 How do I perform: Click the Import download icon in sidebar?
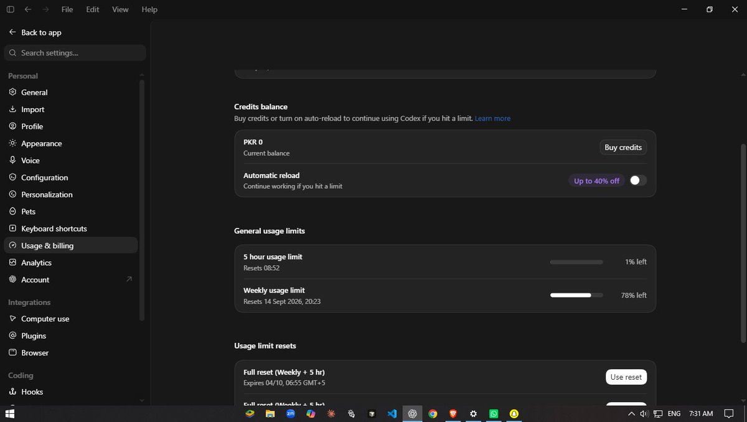12,109
